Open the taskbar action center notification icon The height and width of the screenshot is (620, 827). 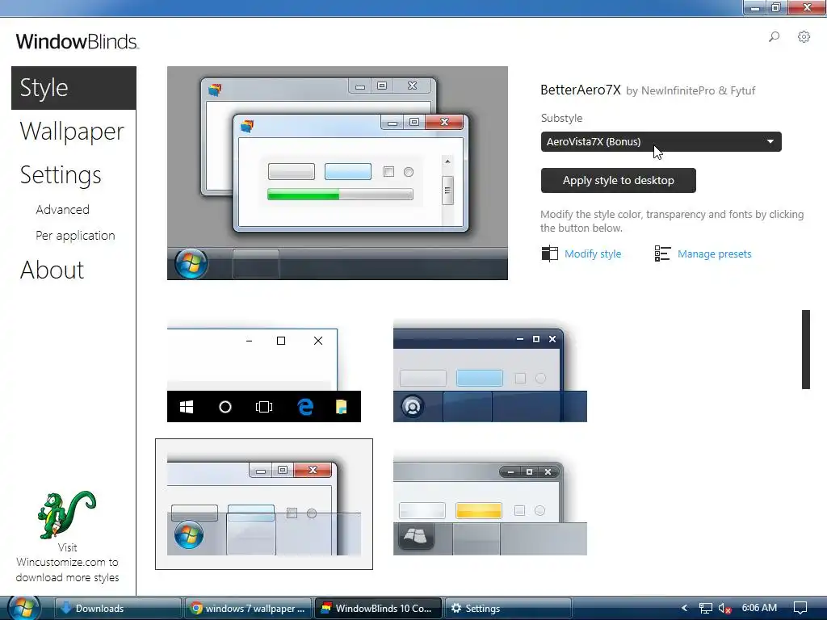click(800, 608)
